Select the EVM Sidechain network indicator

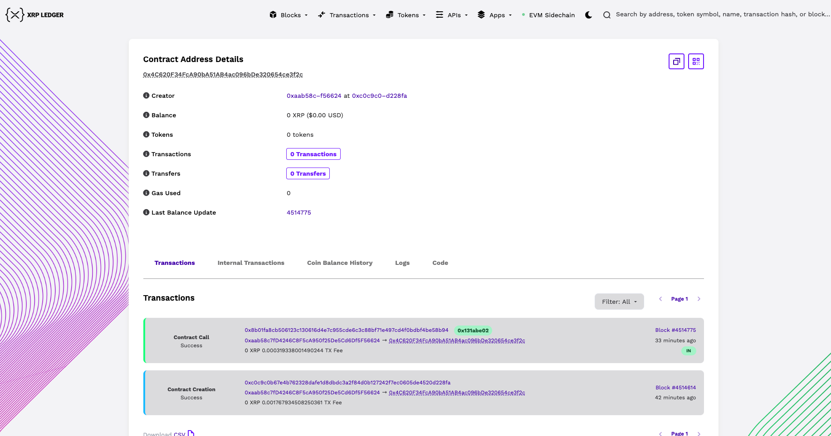coord(548,15)
